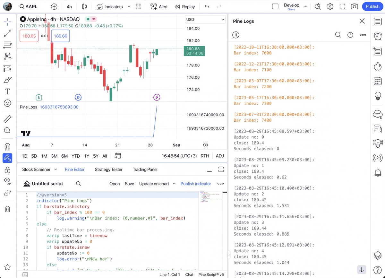Hide all drawings with eye icon
Image resolution: width=385 pixels, height=278 pixels.
click(x=7, y=181)
